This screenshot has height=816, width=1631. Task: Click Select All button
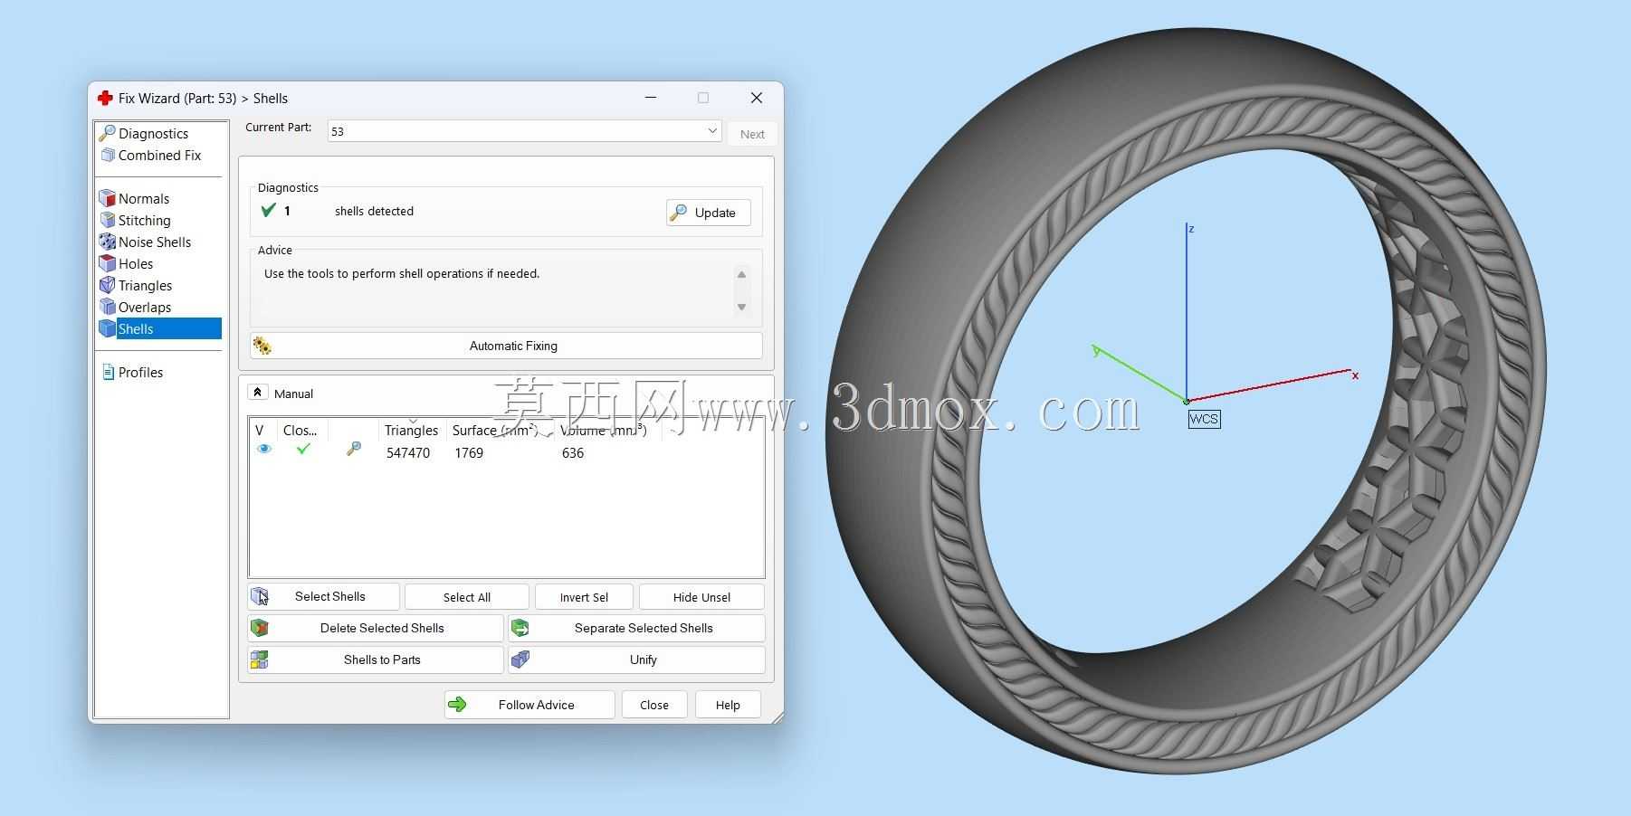point(467,597)
